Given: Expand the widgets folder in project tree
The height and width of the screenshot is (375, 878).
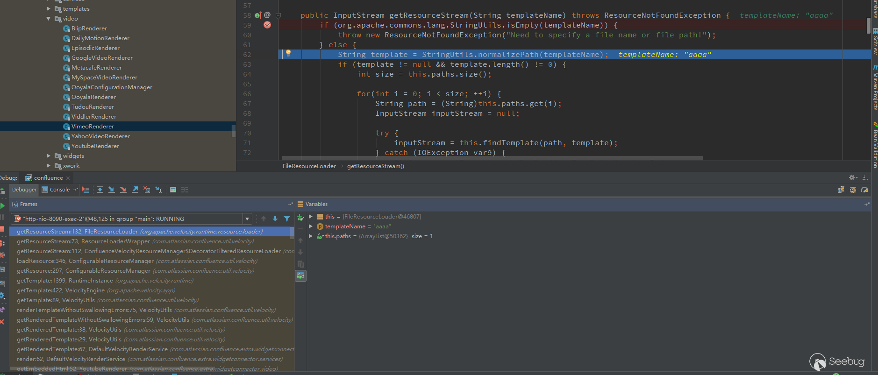Looking at the screenshot, I should pyautogui.click(x=49, y=156).
